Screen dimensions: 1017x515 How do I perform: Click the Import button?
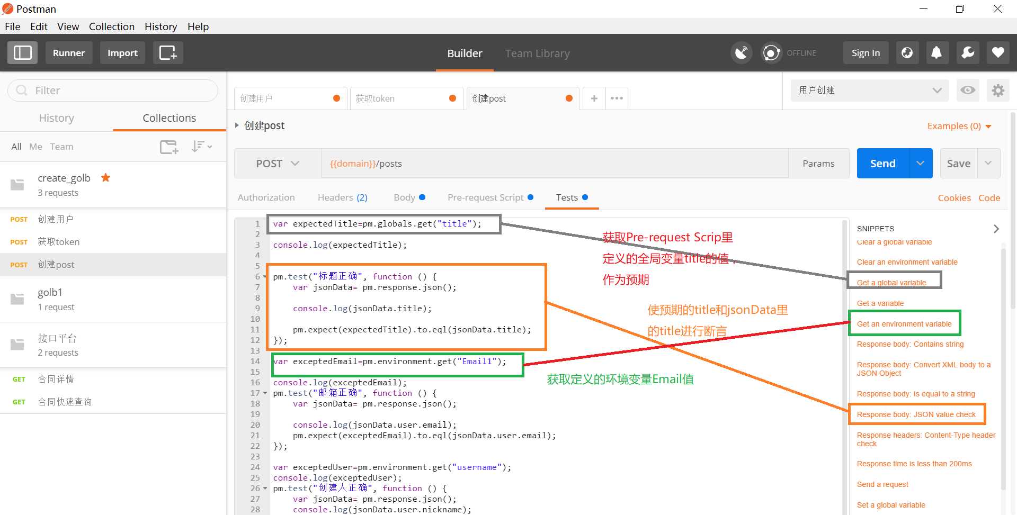point(122,53)
